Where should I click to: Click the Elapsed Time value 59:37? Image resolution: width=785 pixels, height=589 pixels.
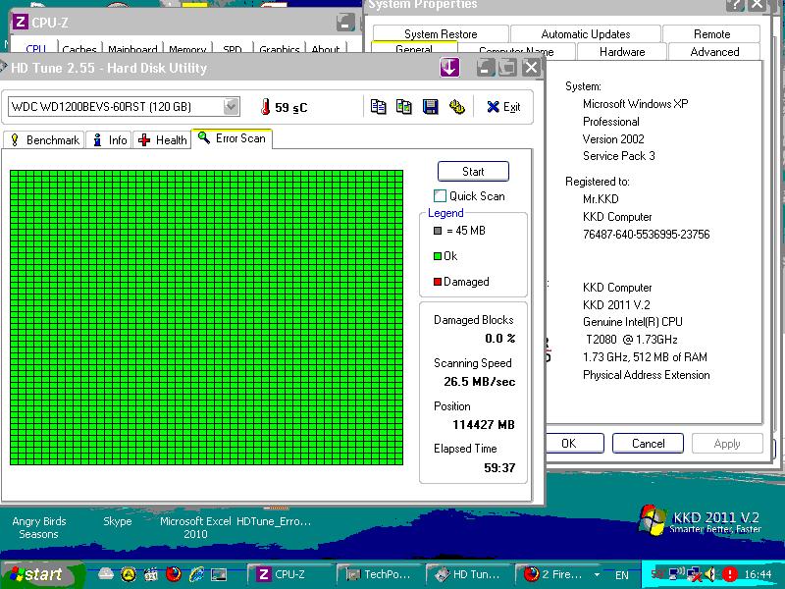coord(499,468)
